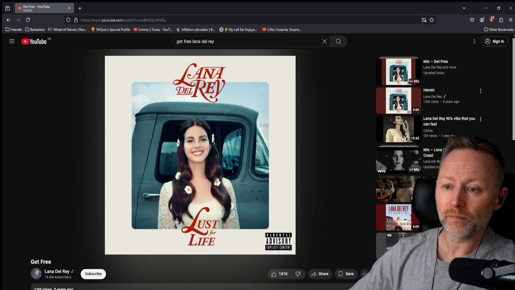Open the Lana Del Rey channel name link
Viewport: 515px width, 290px height.
[57, 271]
